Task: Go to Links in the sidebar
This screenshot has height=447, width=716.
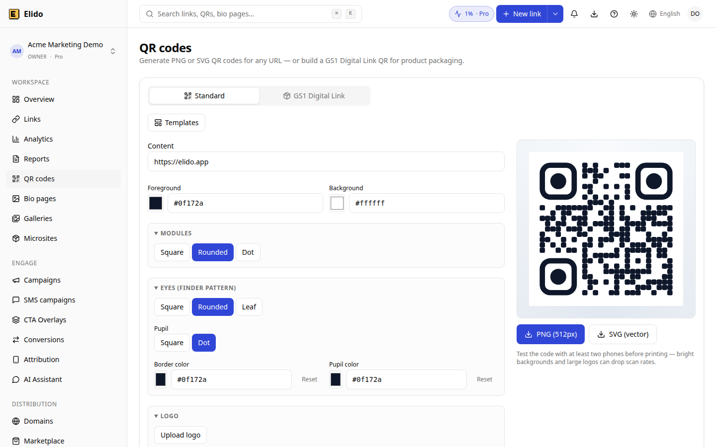Action: [x=63, y=119]
